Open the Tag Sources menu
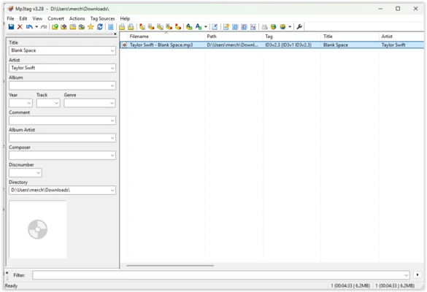Image resolution: width=427 pixels, height=292 pixels. (x=102, y=18)
